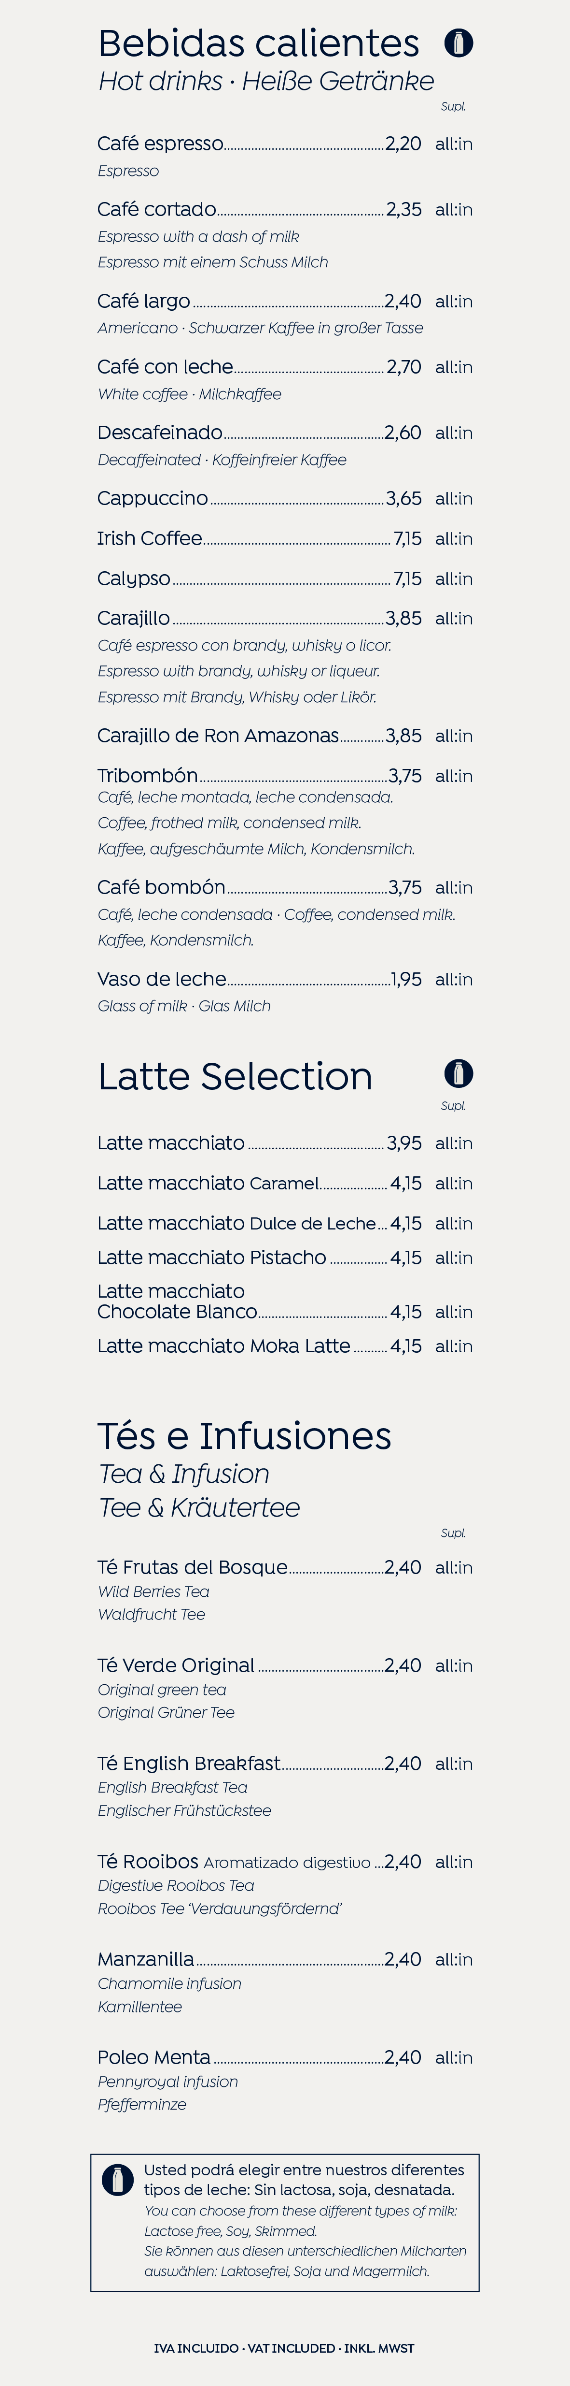
Task: Click milk bottle icon beside Latte Selection
Action: pyautogui.click(x=458, y=1073)
